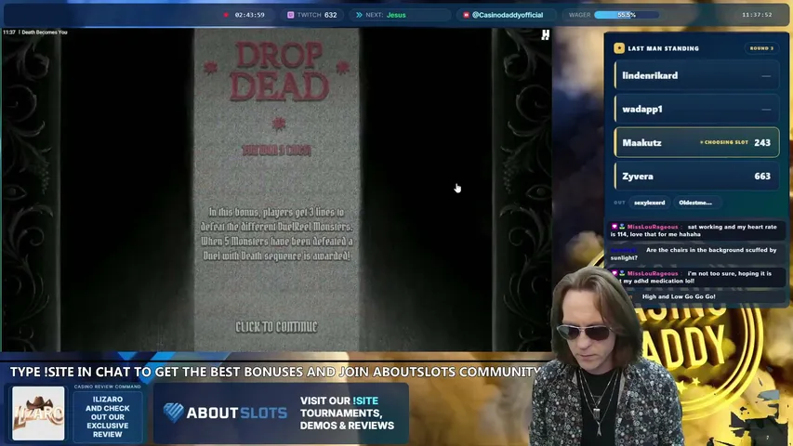Click the CHOOSING SLOT status label
Viewport: 793px width, 446px height.
723,142
